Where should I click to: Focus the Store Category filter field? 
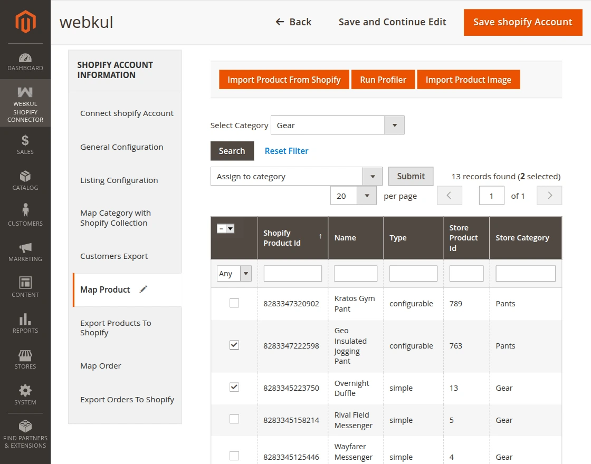pos(526,274)
